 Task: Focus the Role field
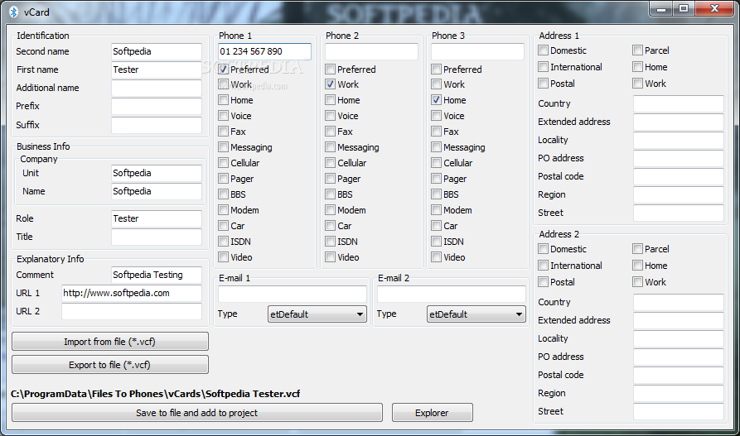click(x=157, y=218)
